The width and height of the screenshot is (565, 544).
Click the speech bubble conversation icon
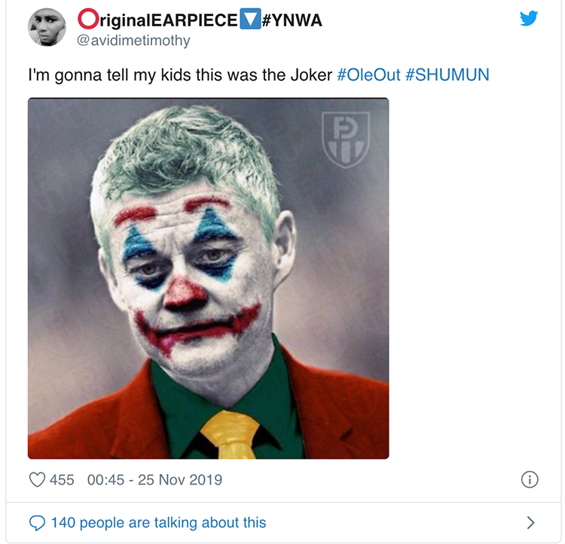(x=37, y=522)
